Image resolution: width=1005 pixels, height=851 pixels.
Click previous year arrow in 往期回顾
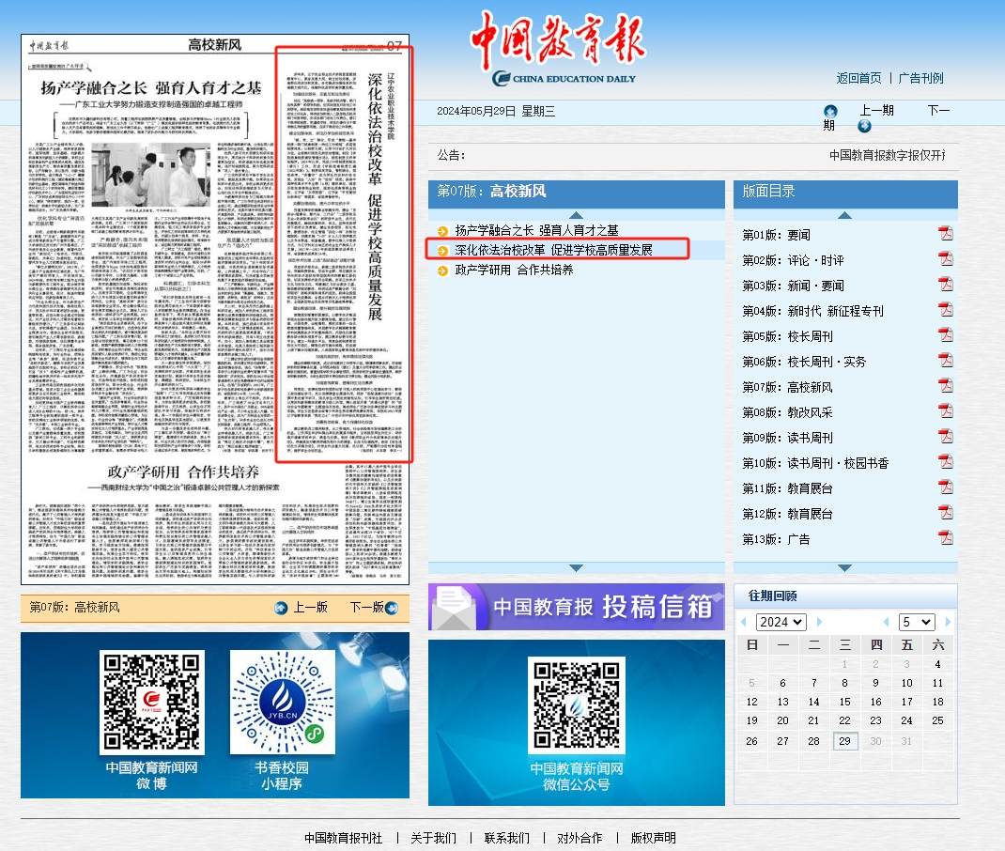click(744, 622)
